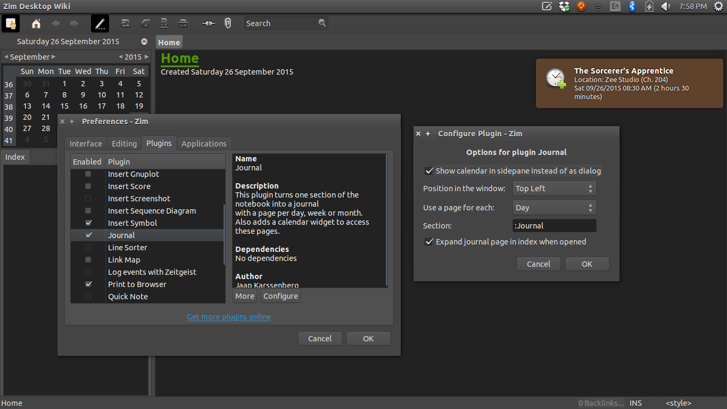Click the search magnifier icon
The image size is (727, 409).
(x=322, y=23)
